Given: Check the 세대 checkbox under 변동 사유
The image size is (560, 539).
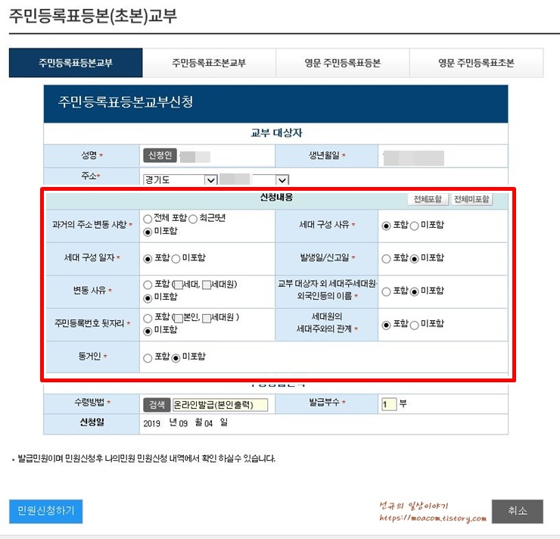Looking at the screenshot, I should pyautogui.click(x=179, y=285).
